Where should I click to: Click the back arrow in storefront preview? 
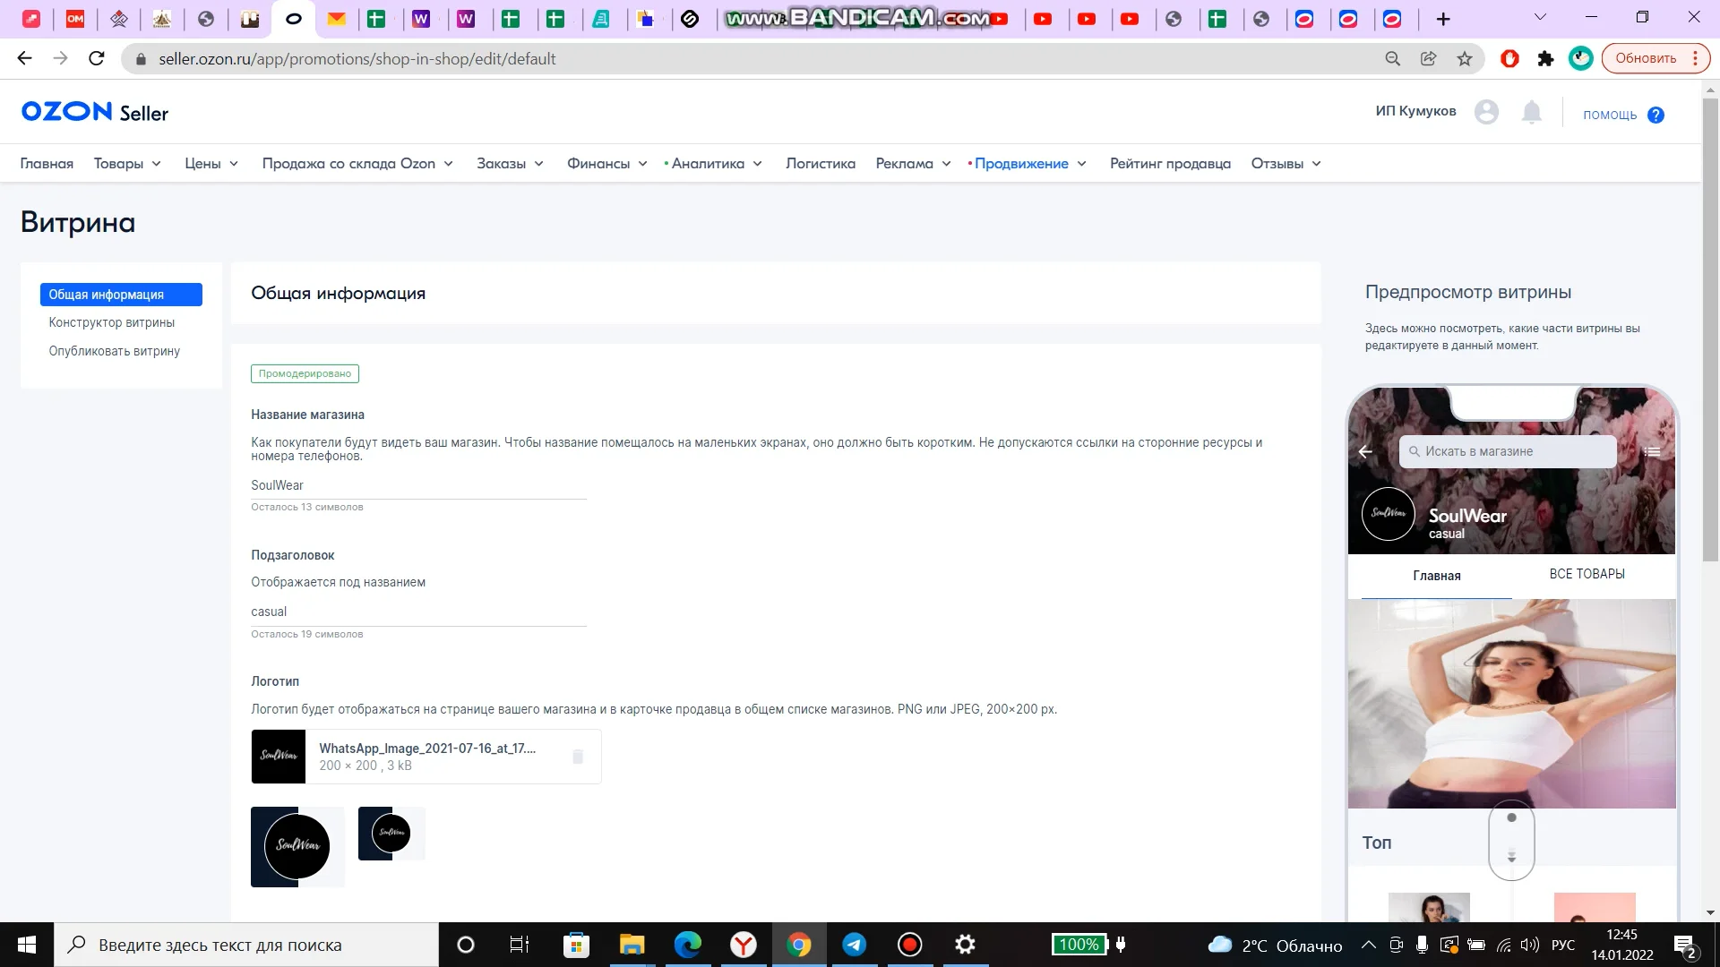point(1365,451)
